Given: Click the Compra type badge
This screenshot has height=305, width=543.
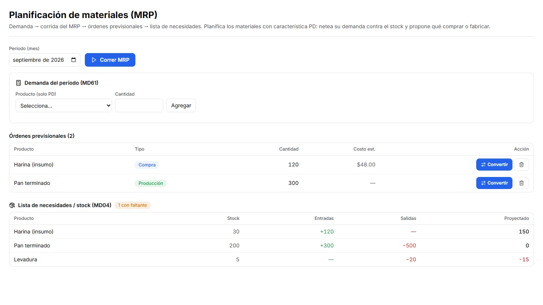Looking at the screenshot, I should (x=147, y=165).
